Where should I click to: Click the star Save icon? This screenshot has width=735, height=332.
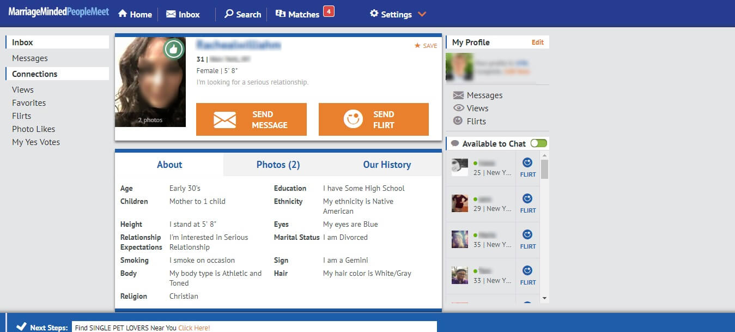(417, 46)
